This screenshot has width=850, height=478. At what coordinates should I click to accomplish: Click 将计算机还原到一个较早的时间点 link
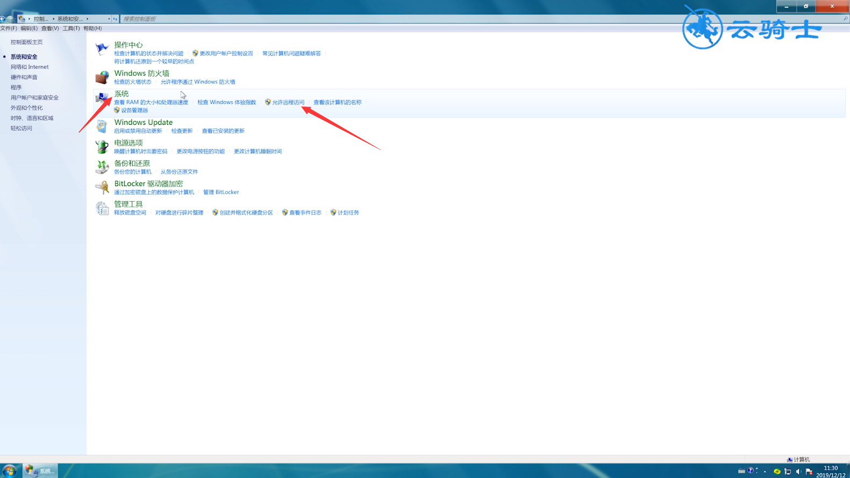click(154, 62)
